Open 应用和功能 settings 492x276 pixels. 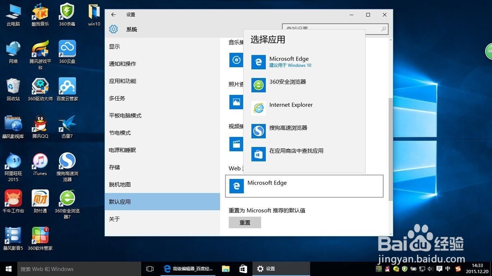[x=162, y=81]
